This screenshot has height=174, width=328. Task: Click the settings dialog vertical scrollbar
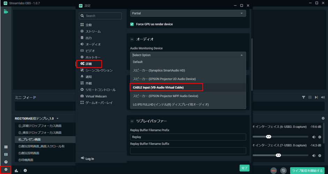[x=252, y=65]
